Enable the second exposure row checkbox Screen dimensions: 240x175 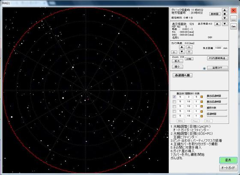pyautogui.click(x=174, y=102)
